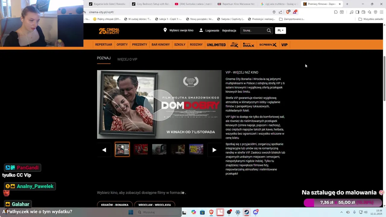Open the VIP menu item
The height and width of the screenshot is (217, 386).
284,45
